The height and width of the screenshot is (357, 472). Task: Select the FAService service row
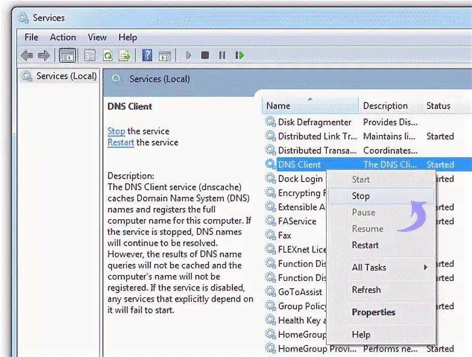click(x=295, y=221)
